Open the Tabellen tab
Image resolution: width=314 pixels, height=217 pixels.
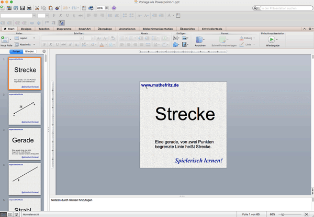pos(44,29)
